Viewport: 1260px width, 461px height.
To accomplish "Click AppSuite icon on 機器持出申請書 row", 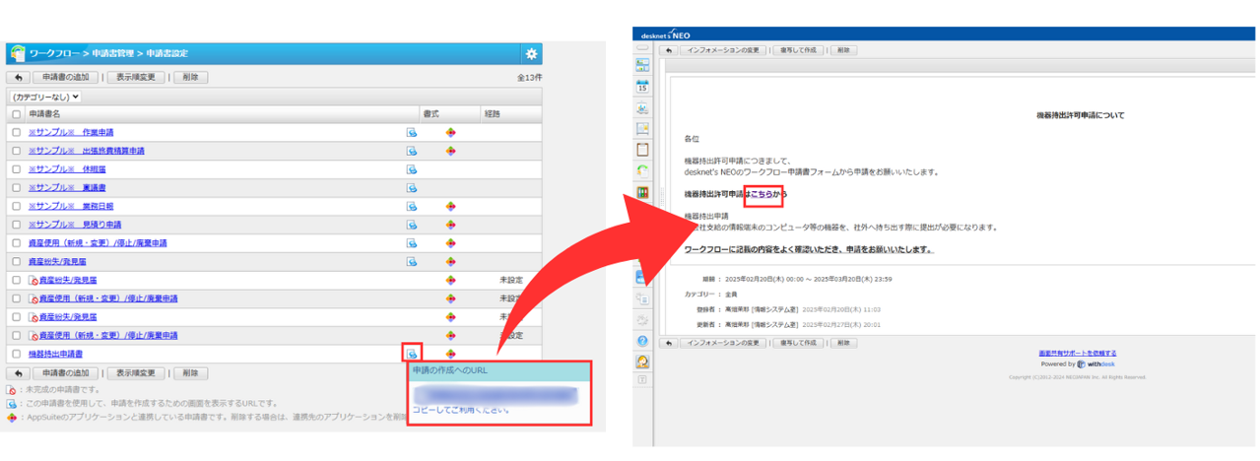I will coord(450,354).
